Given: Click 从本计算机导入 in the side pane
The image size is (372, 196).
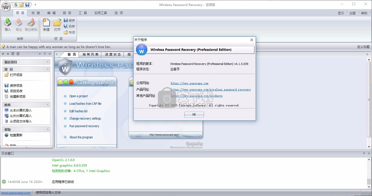Looking at the screenshot, I should [x=18, y=110].
